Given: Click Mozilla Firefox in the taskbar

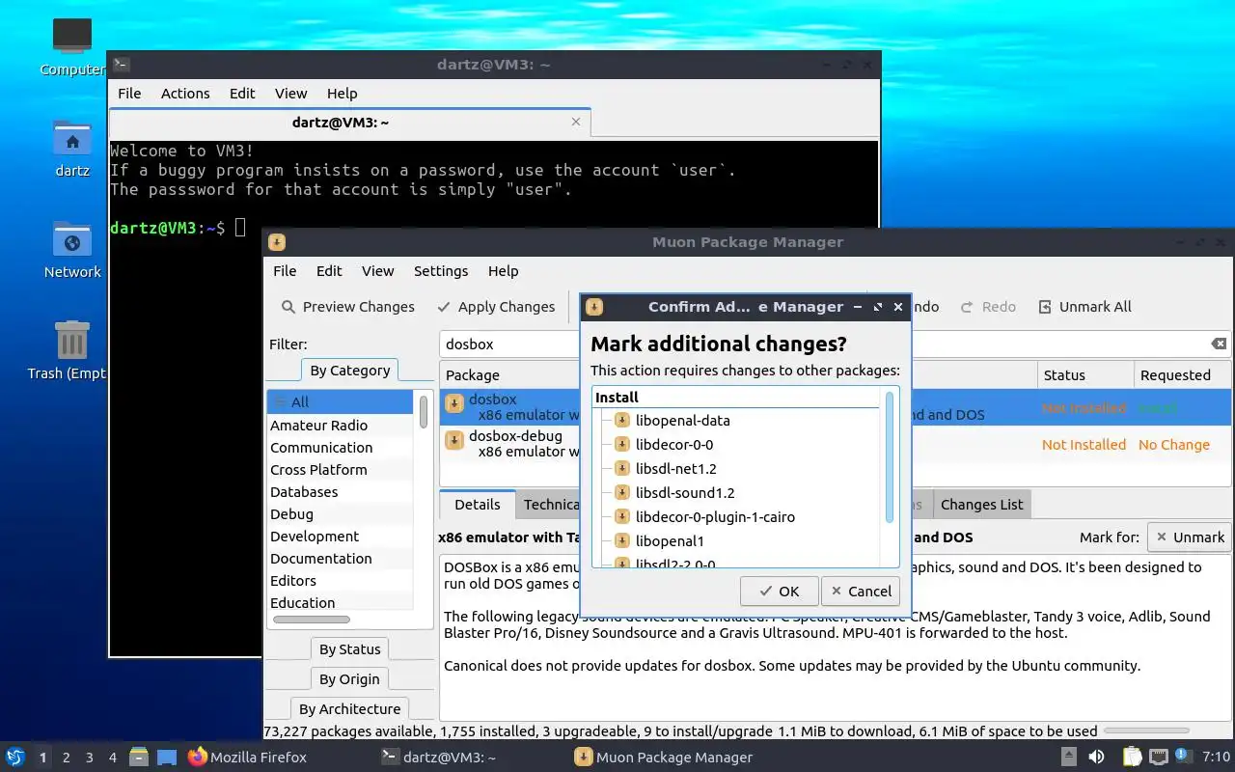Looking at the screenshot, I should [247, 758].
